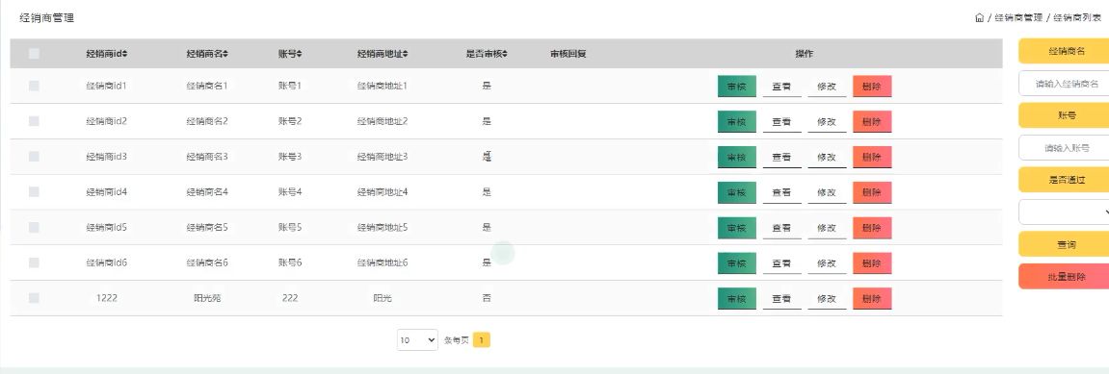Viewport: 1109px width, 374px height.
Task: Delete the 1222 阳光苑 row
Action: click(872, 298)
